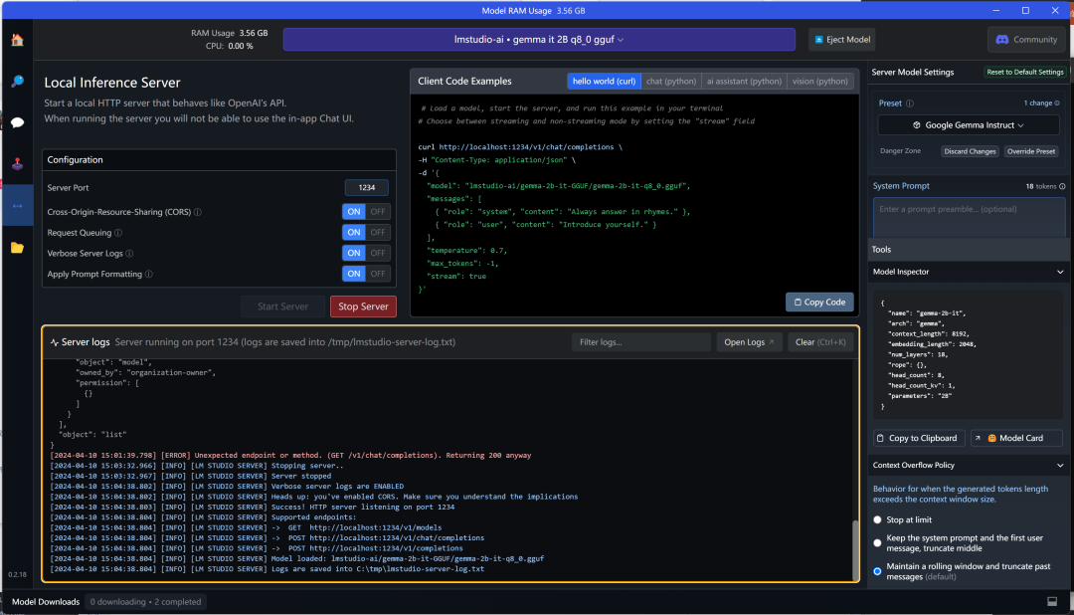The image size is (1074, 615).
Task: Click the System Prompt text area
Action: click(969, 218)
